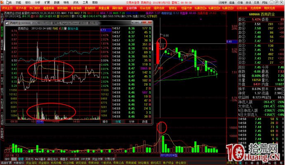The width and height of the screenshot is (285, 165).
Task: Select the 14:59 tick with 507 S volume
Action: click(x=132, y=92)
